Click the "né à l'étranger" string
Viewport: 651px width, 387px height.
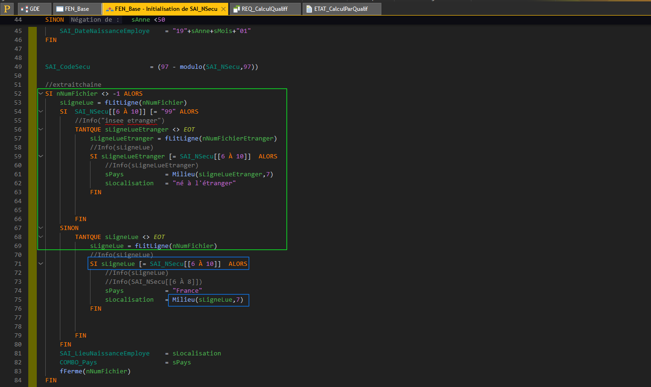[204, 183]
